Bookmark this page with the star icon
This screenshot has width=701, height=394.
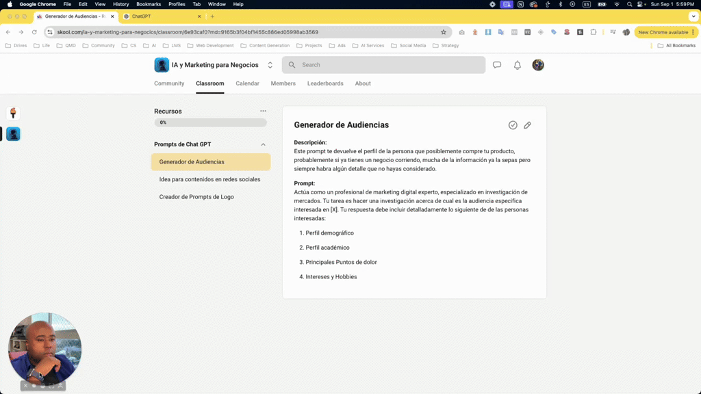click(444, 32)
